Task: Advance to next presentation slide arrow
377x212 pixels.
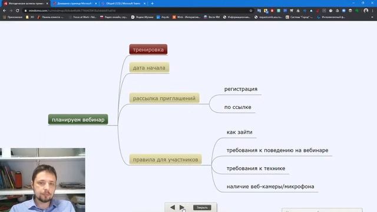Action: [x=182, y=207]
